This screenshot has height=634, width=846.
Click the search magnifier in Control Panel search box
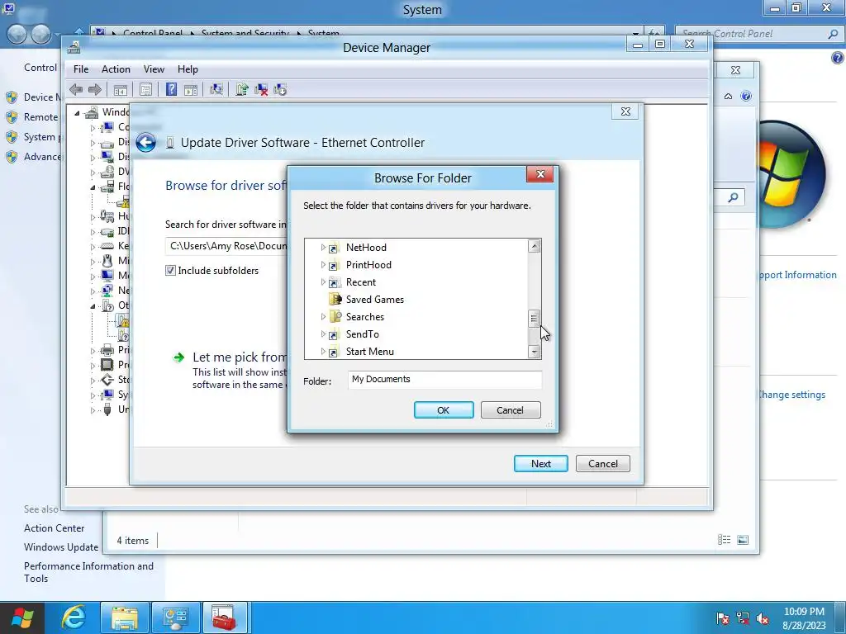pyautogui.click(x=833, y=33)
